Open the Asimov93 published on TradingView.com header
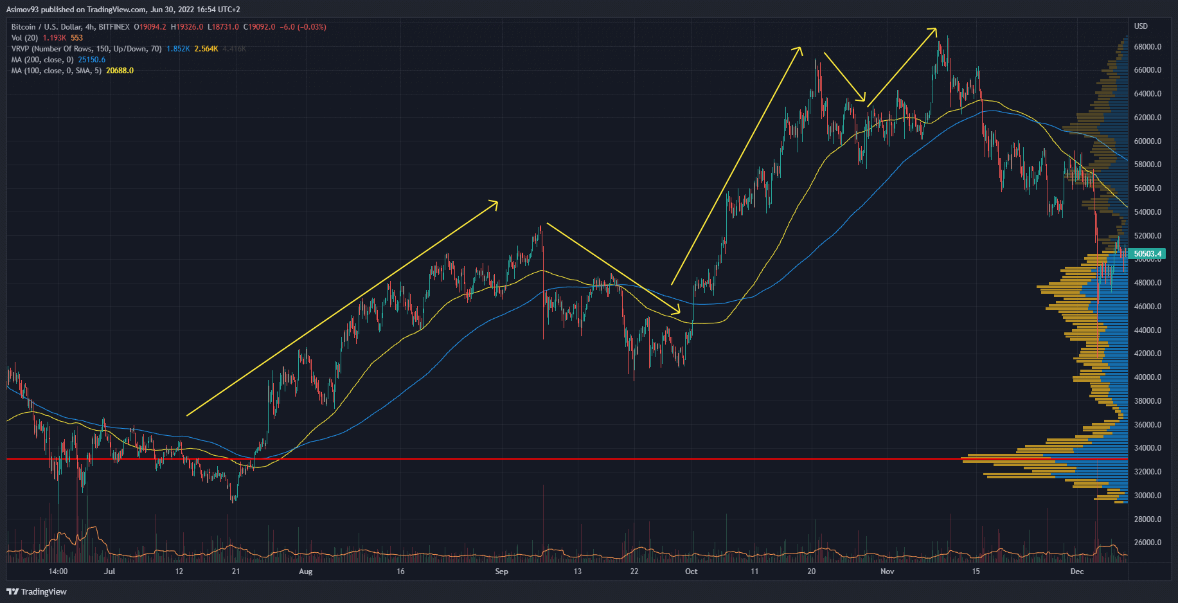 point(123,10)
